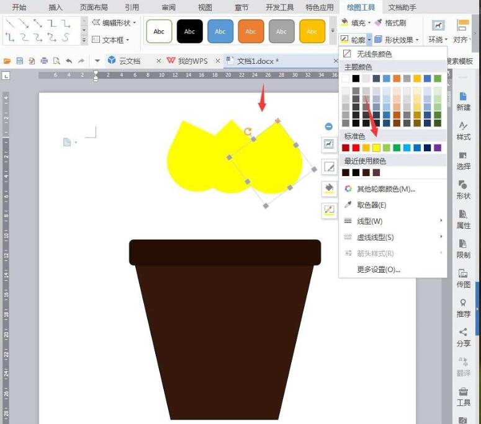Open quick access toolbar customize arrow
481x424 pixels.
97,61
